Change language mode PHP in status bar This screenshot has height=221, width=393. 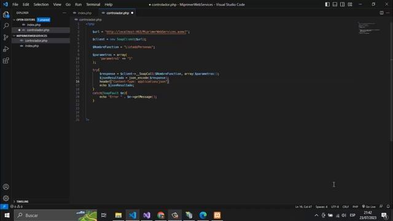(355, 206)
